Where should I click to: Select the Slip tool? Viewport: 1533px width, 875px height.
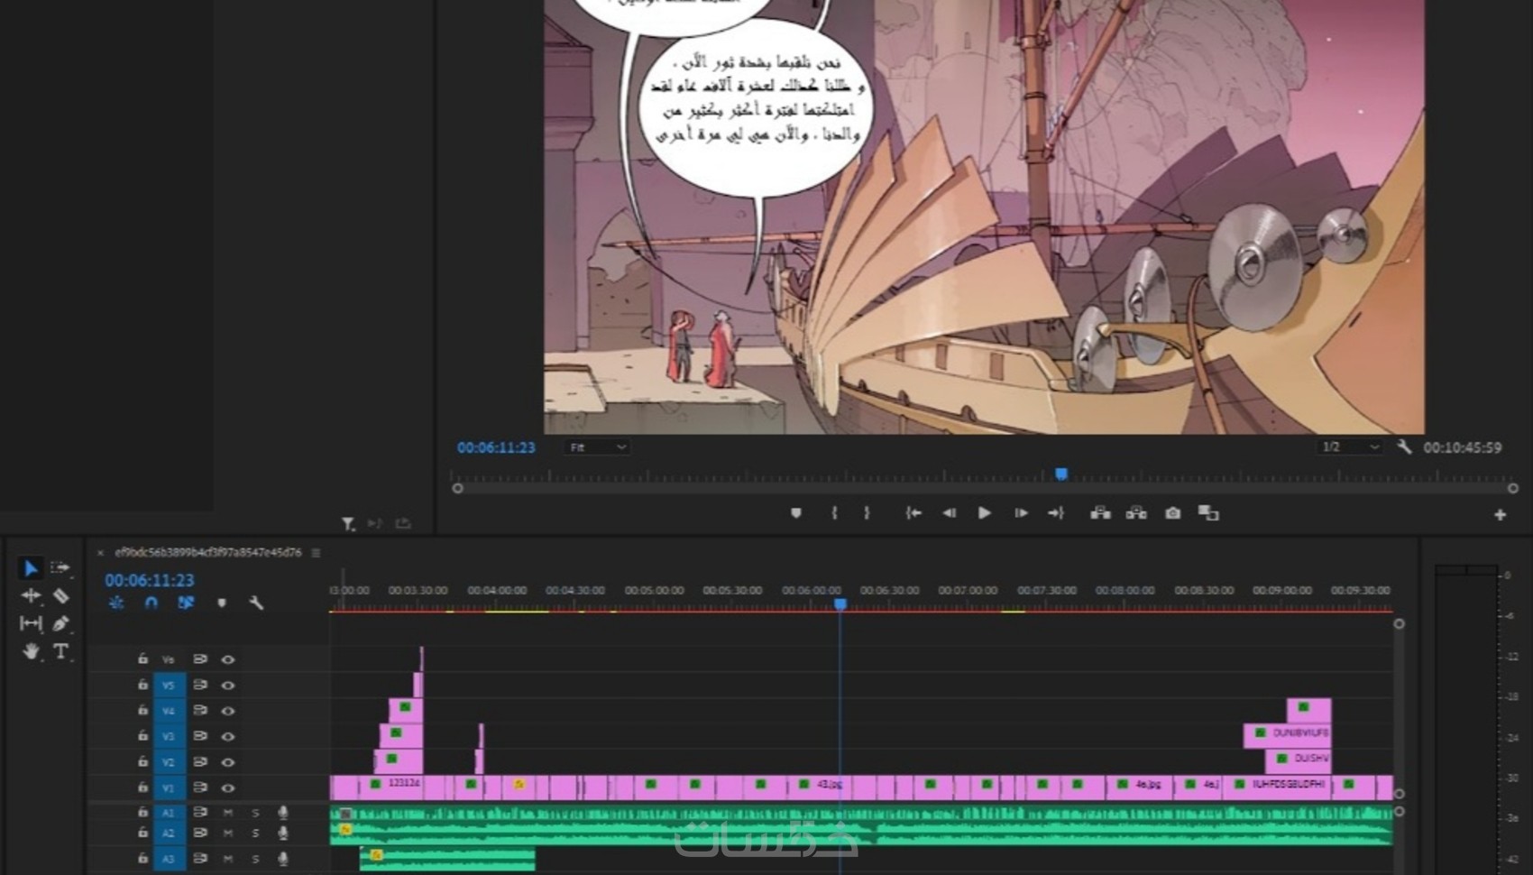tap(31, 623)
